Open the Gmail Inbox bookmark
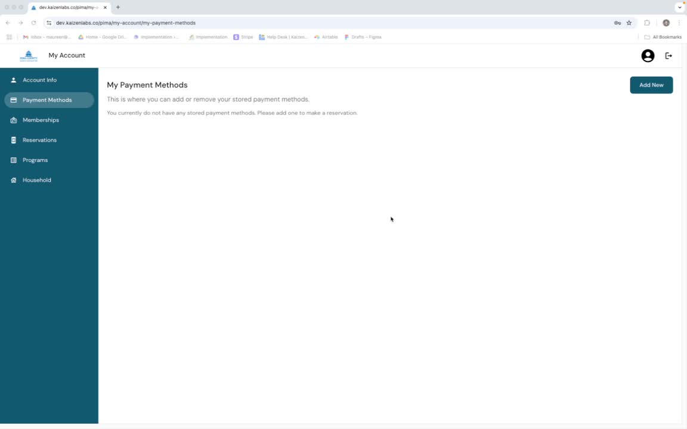 47,37
